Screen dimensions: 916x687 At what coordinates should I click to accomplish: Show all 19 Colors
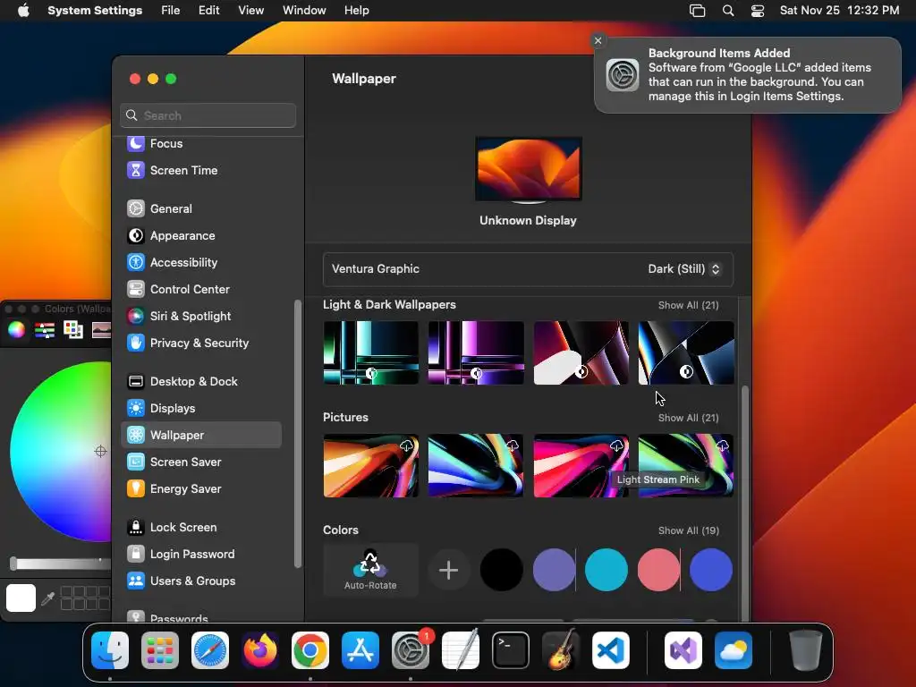(688, 530)
